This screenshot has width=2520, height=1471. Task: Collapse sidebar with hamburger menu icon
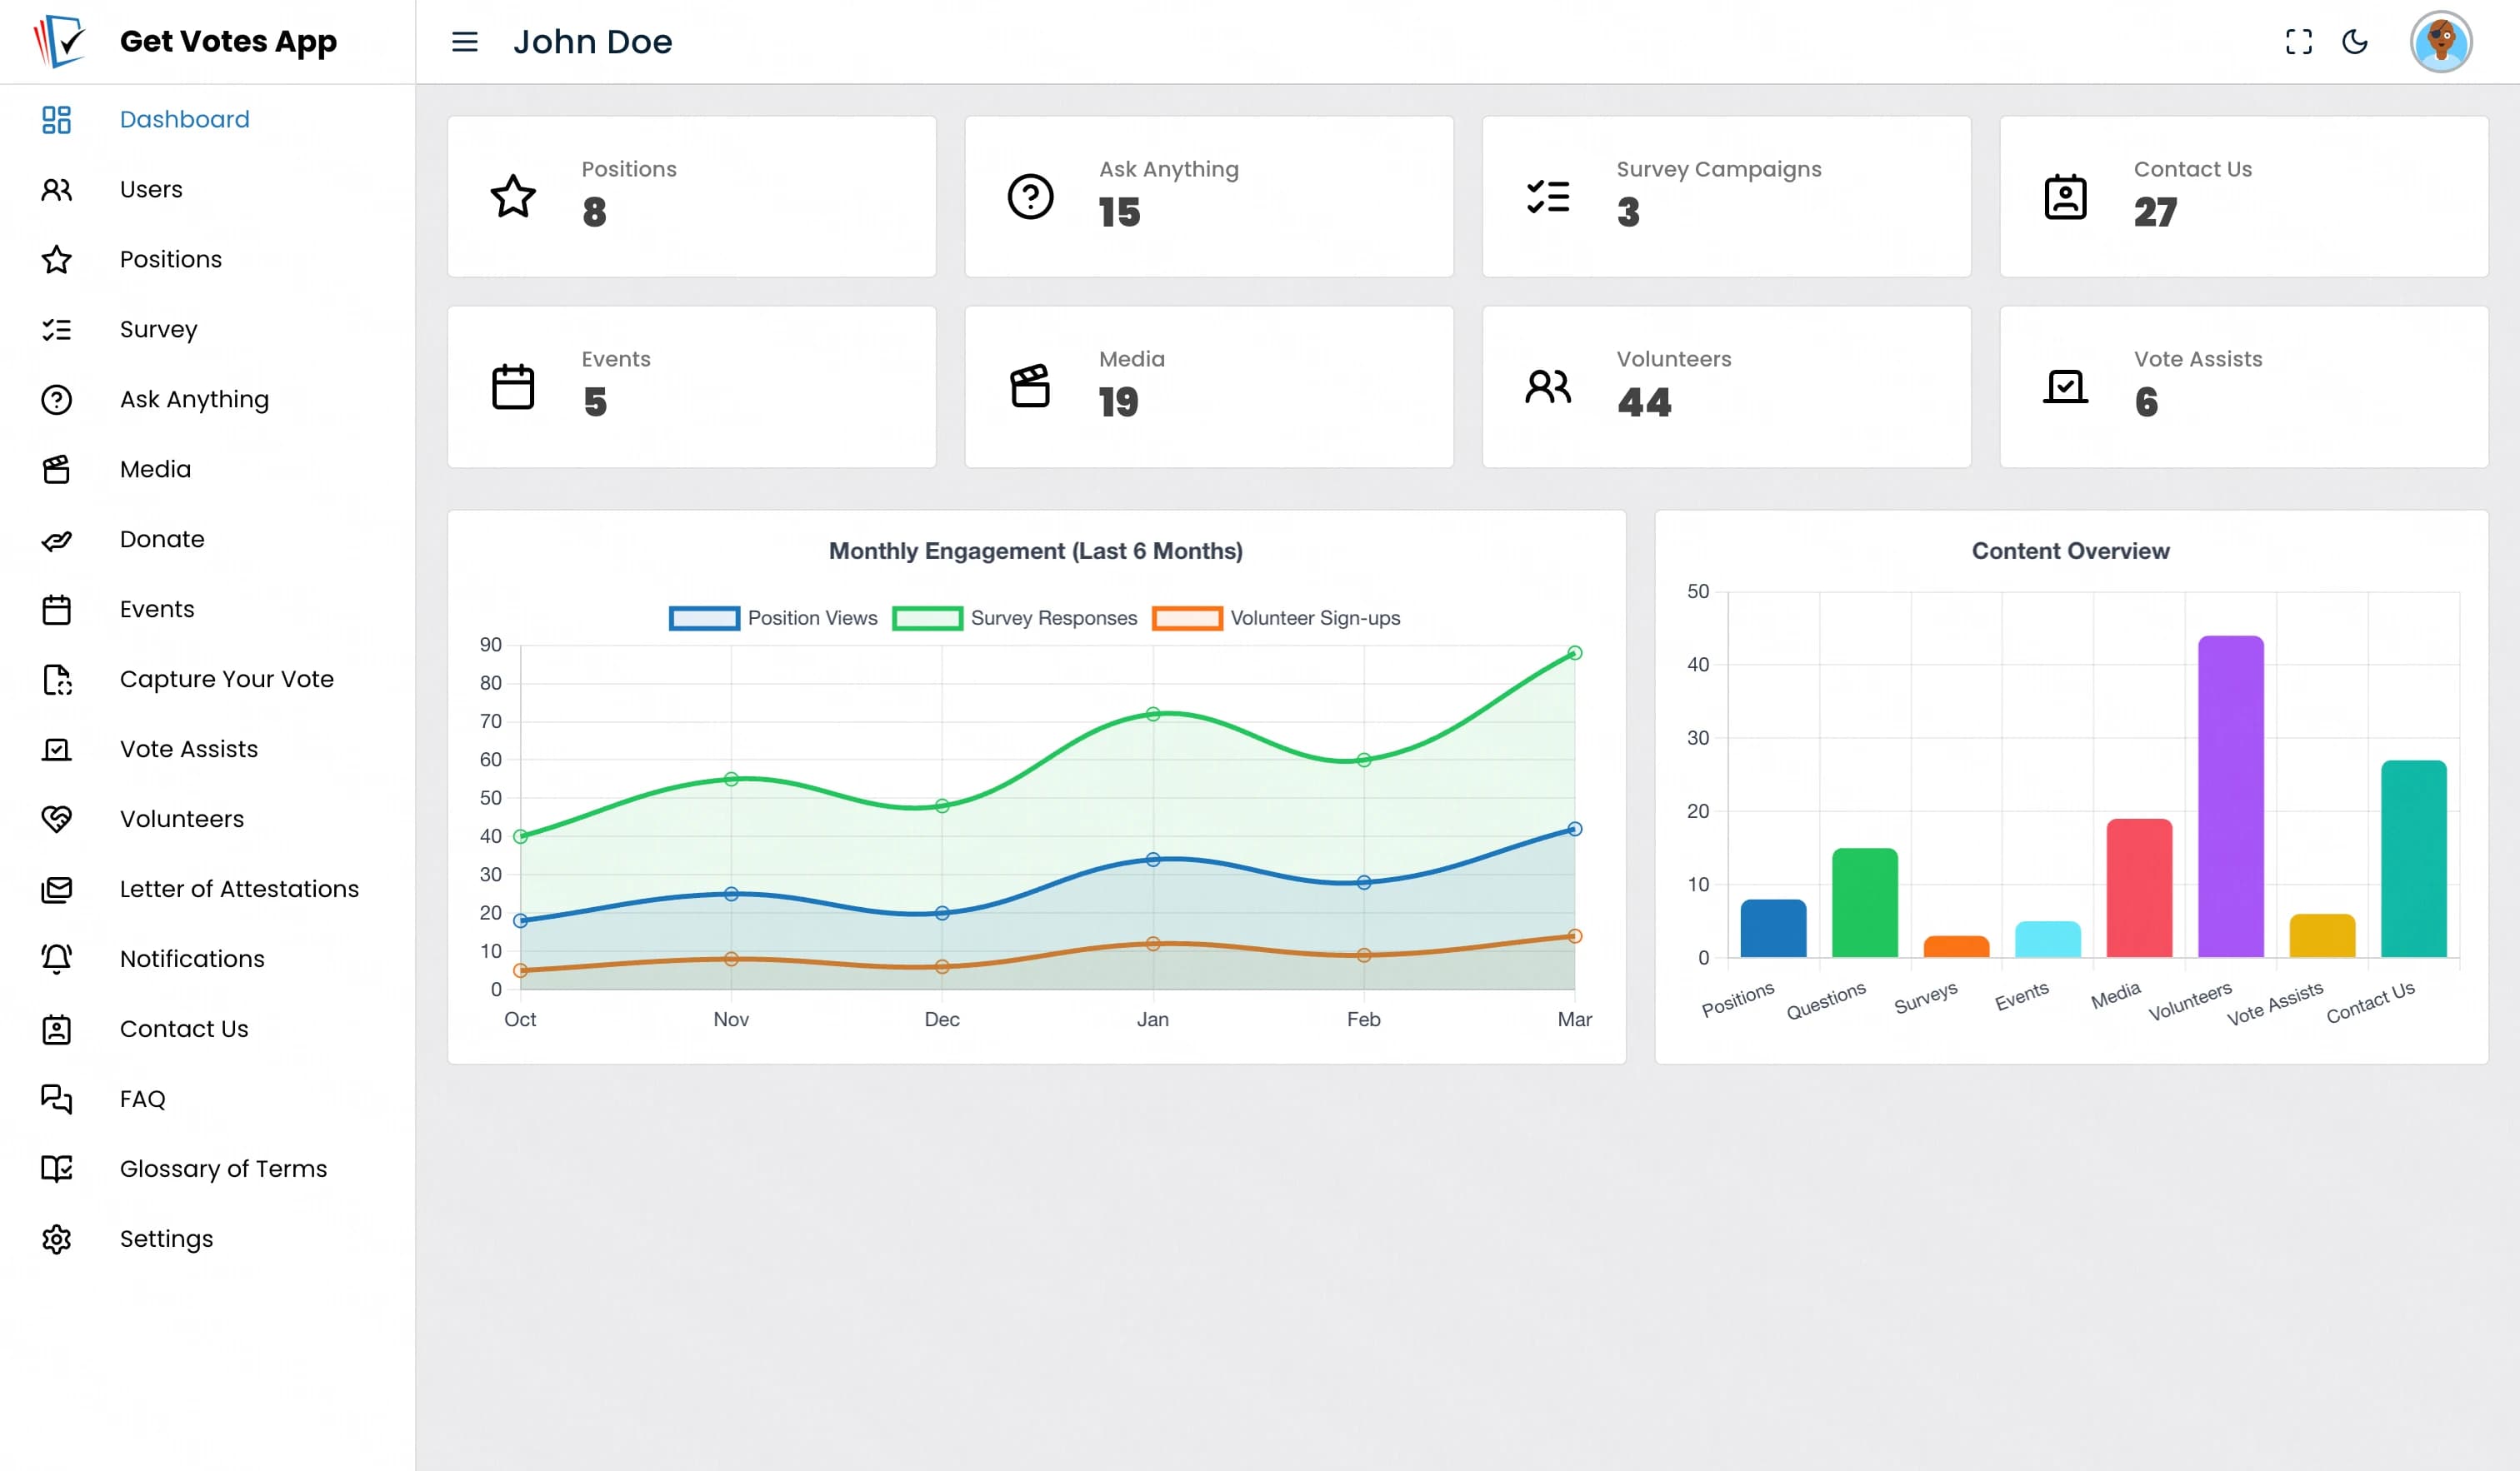click(465, 42)
